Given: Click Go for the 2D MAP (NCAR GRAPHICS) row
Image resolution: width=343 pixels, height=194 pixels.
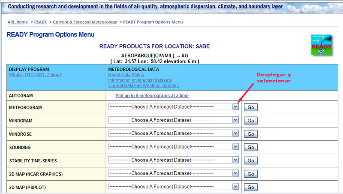Looking at the screenshot, I should point(251,174).
